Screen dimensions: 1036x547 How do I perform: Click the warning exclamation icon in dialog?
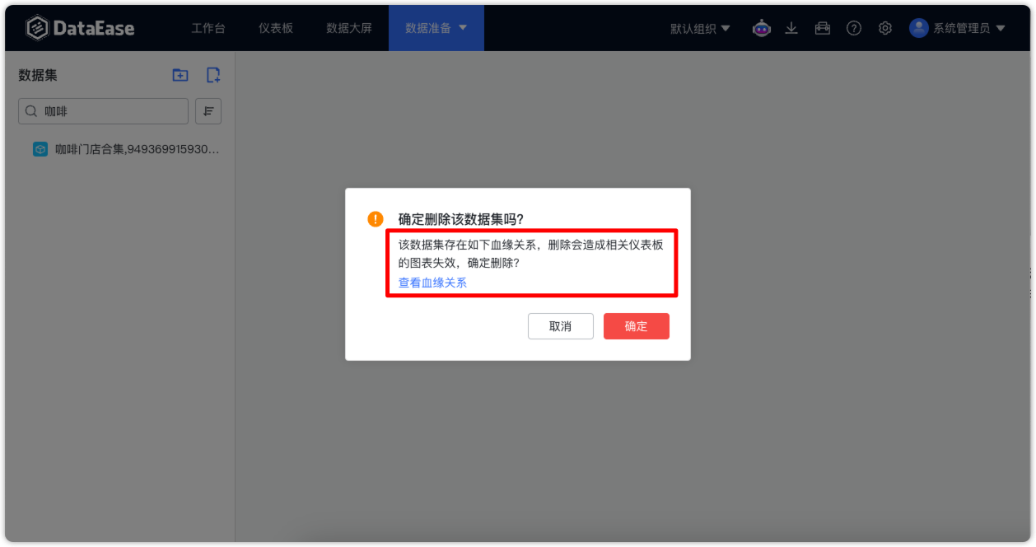tap(376, 218)
